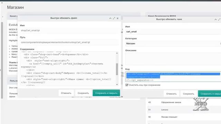The width and height of the screenshot is (221, 124).
Task: Click the chunk code textarea
Action: coord(173,76)
